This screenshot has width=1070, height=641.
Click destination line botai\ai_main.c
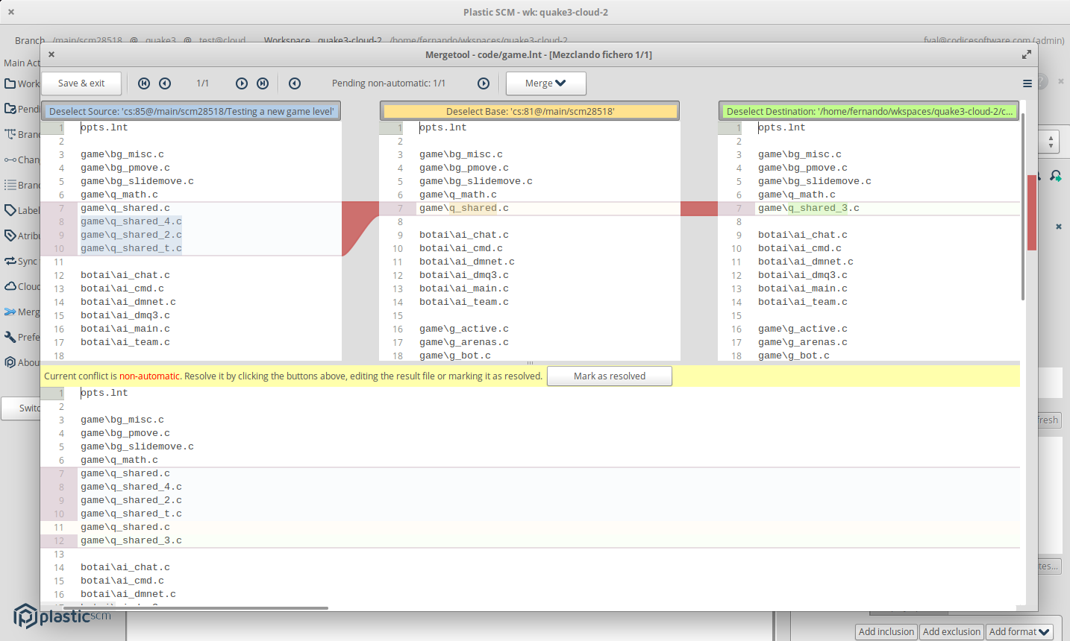point(803,288)
